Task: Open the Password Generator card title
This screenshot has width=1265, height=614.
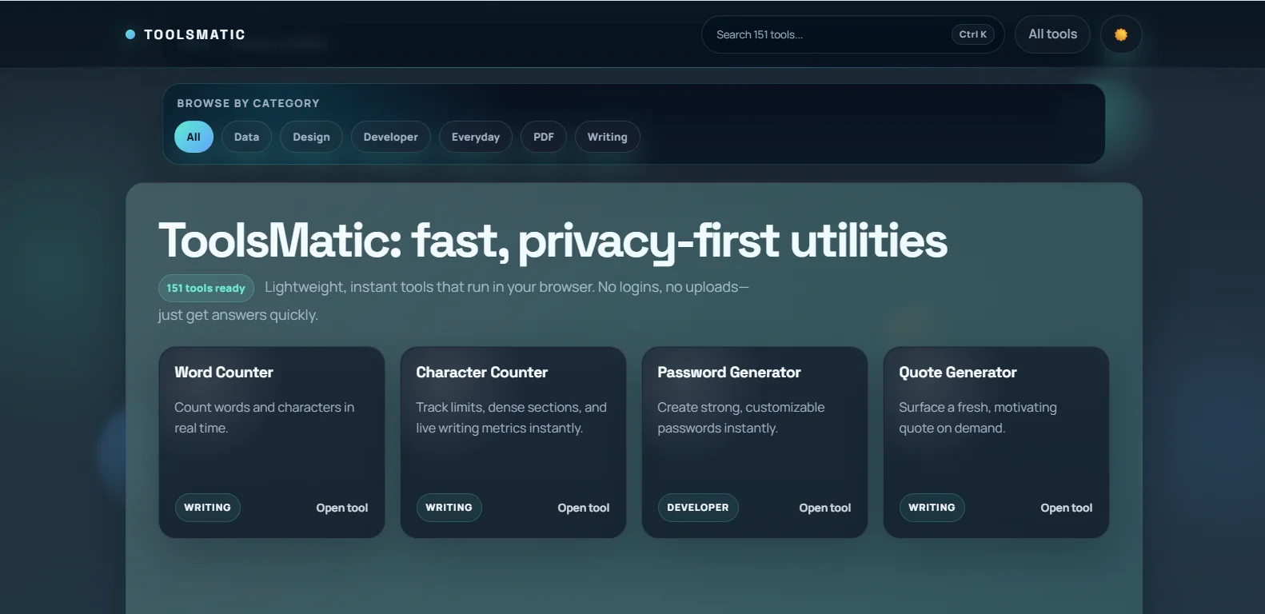Action: pos(728,372)
